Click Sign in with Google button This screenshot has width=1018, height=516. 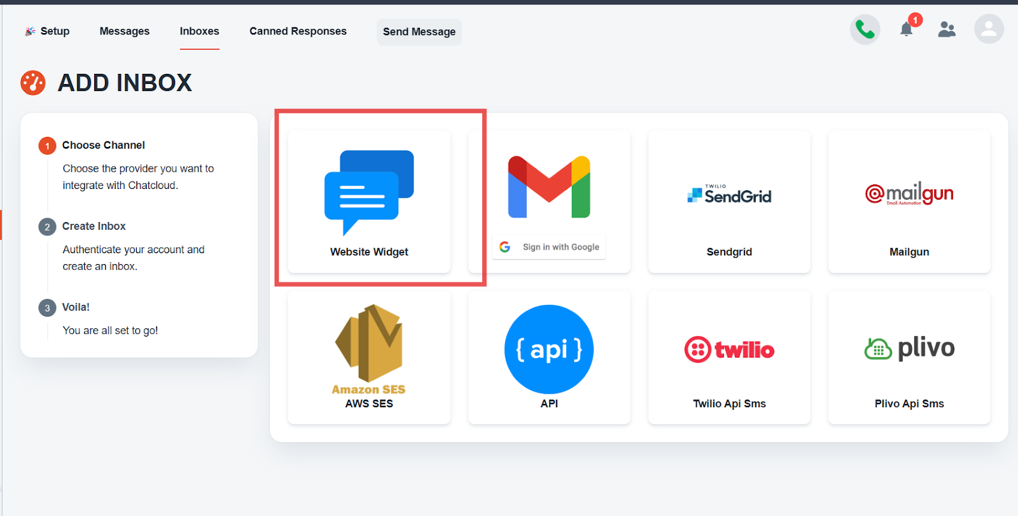(x=549, y=247)
